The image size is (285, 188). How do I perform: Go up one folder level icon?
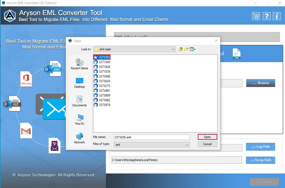tap(181, 49)
